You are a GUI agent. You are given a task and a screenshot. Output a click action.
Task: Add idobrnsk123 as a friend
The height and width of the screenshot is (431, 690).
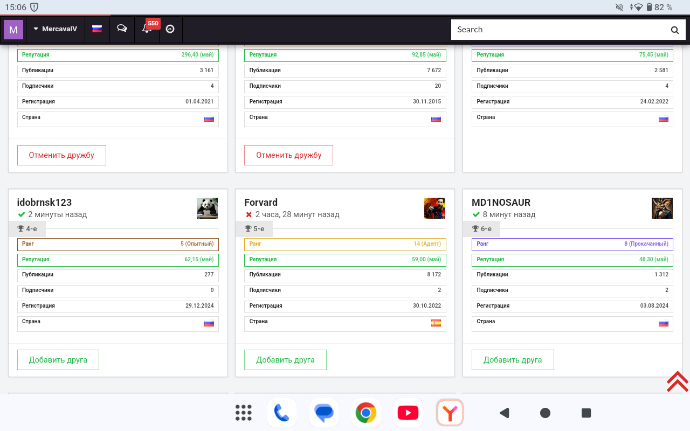pyautogui.click(x=58, y=360)
